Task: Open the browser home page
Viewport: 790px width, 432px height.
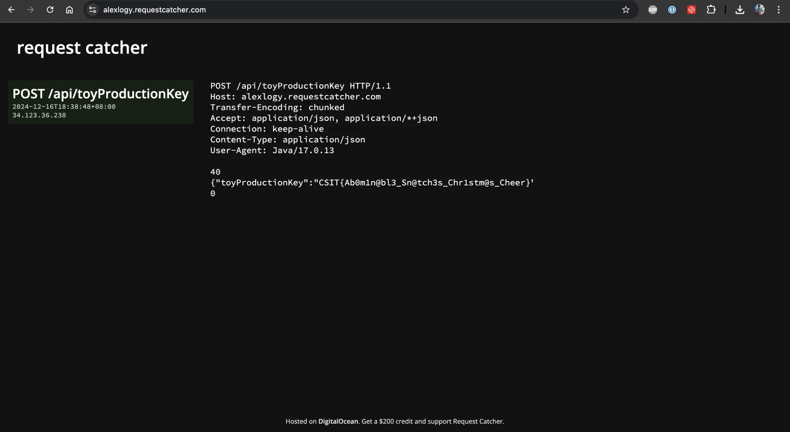Action: (x=69, y=10)
